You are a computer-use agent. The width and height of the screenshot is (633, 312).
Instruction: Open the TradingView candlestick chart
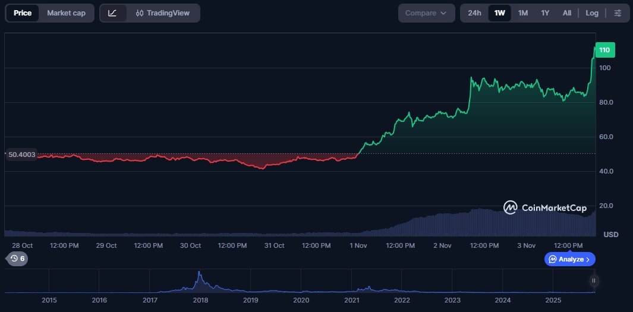click(x=163, y=13)
